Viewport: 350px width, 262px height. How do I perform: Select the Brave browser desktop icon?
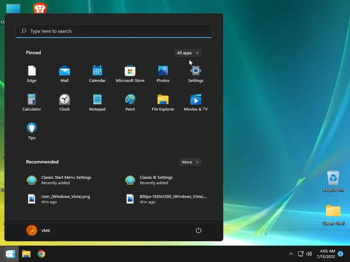[40, 8]
